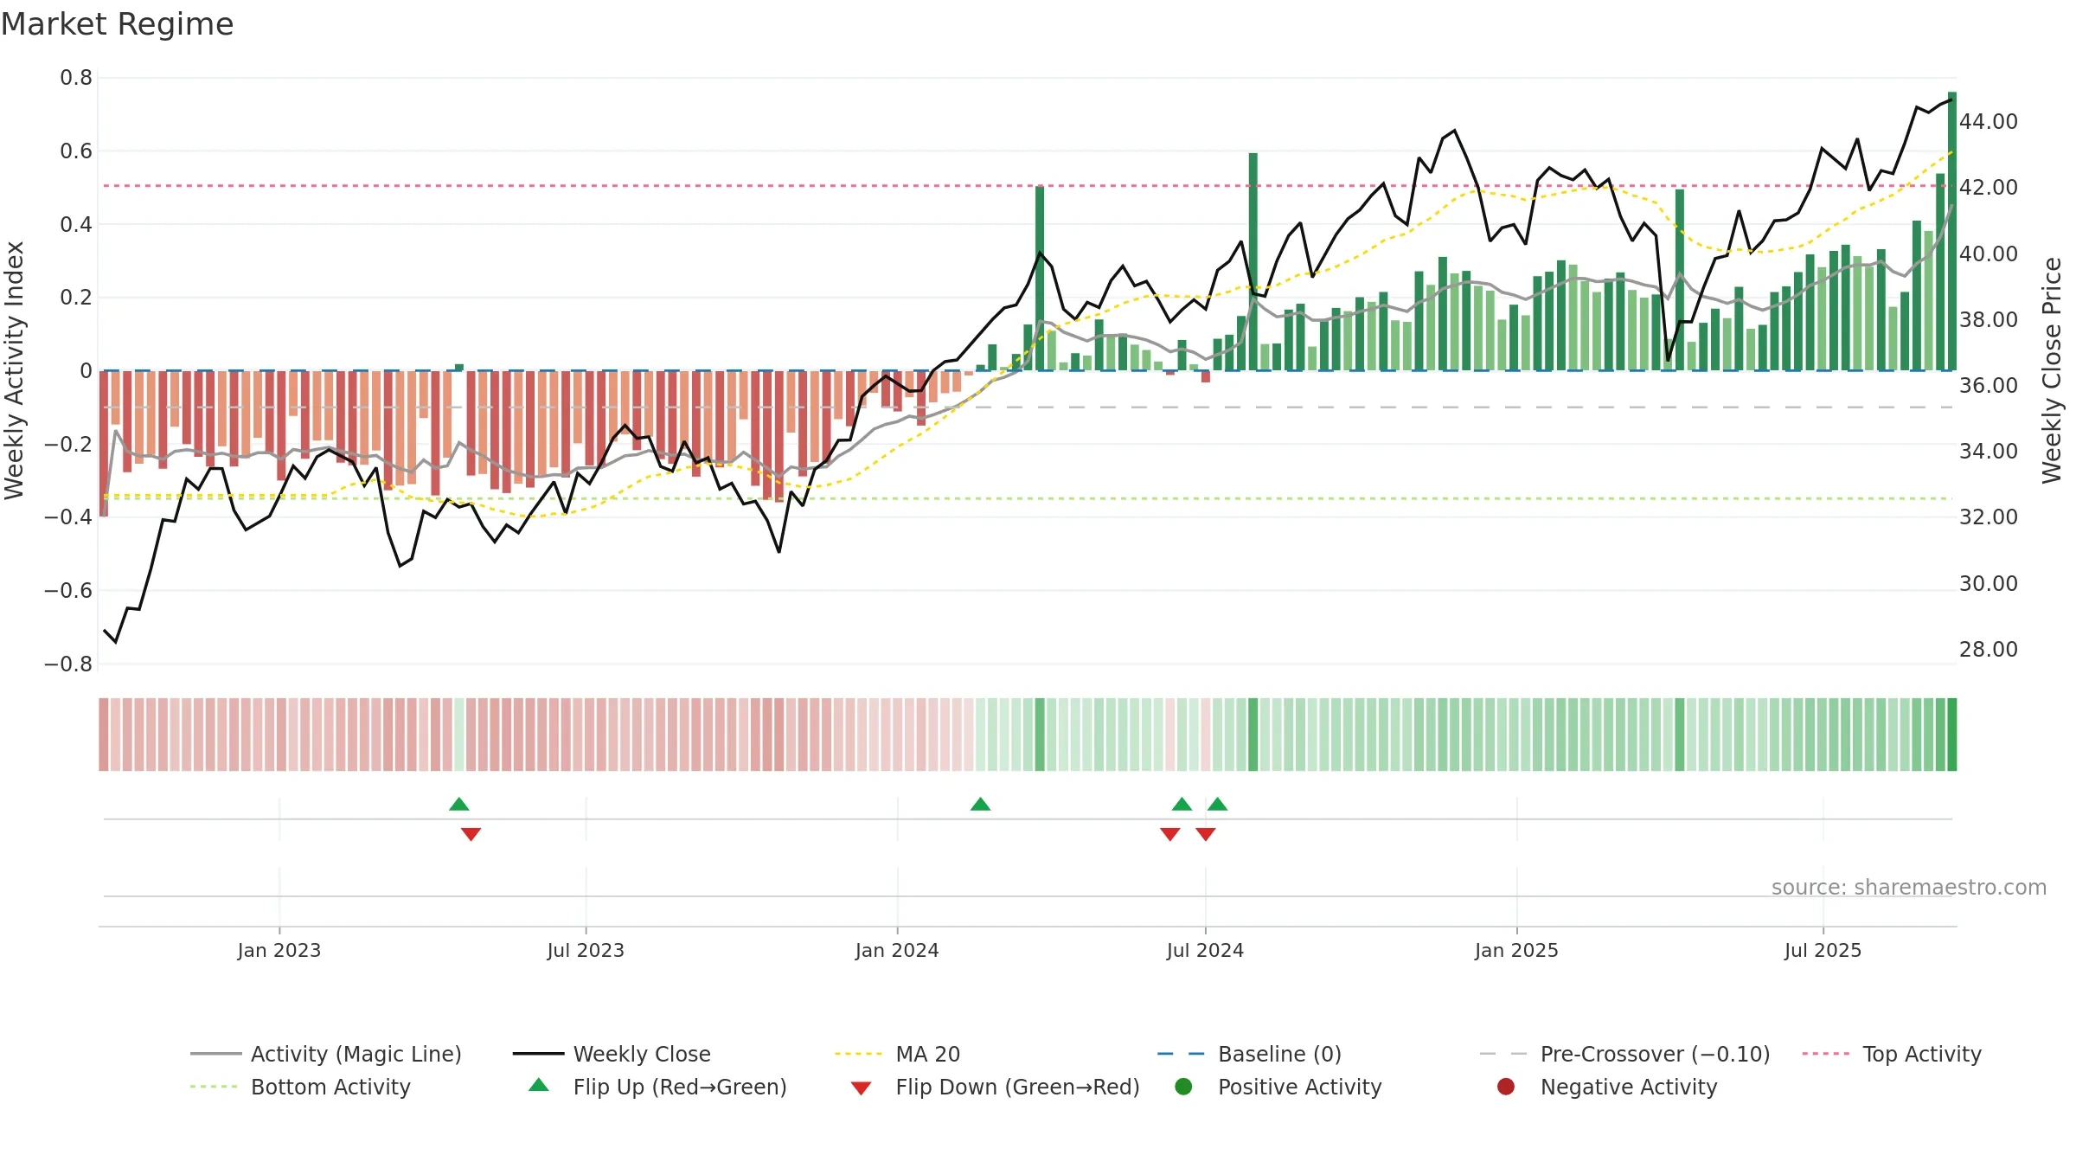Toggle the Weekly Close legend entry
Screen dimensions: 2076x1168
click(x=612, y=1054)
